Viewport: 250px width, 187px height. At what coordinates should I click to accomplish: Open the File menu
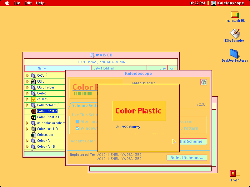[17, 3]
